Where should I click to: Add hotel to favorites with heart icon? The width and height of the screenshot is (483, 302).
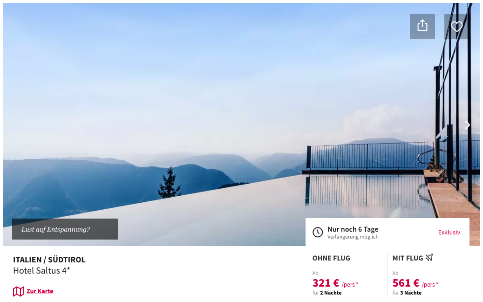(456, 27)
